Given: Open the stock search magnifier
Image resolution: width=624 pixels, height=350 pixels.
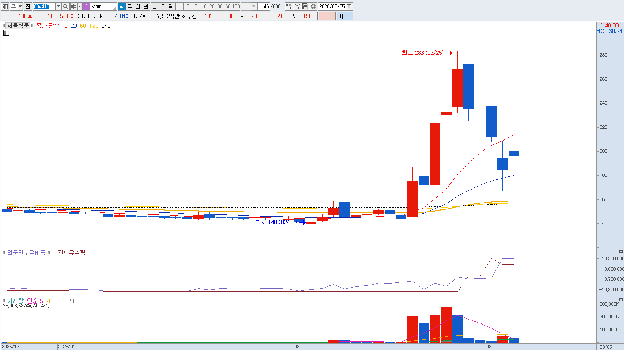Looking at the screenshot, I should (x=66, y=6).
